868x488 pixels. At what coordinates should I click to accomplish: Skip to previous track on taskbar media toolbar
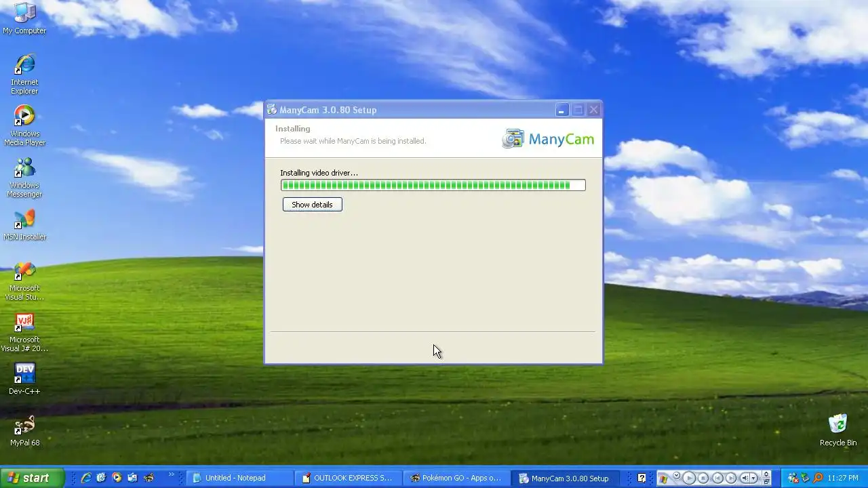click(717, 478)
